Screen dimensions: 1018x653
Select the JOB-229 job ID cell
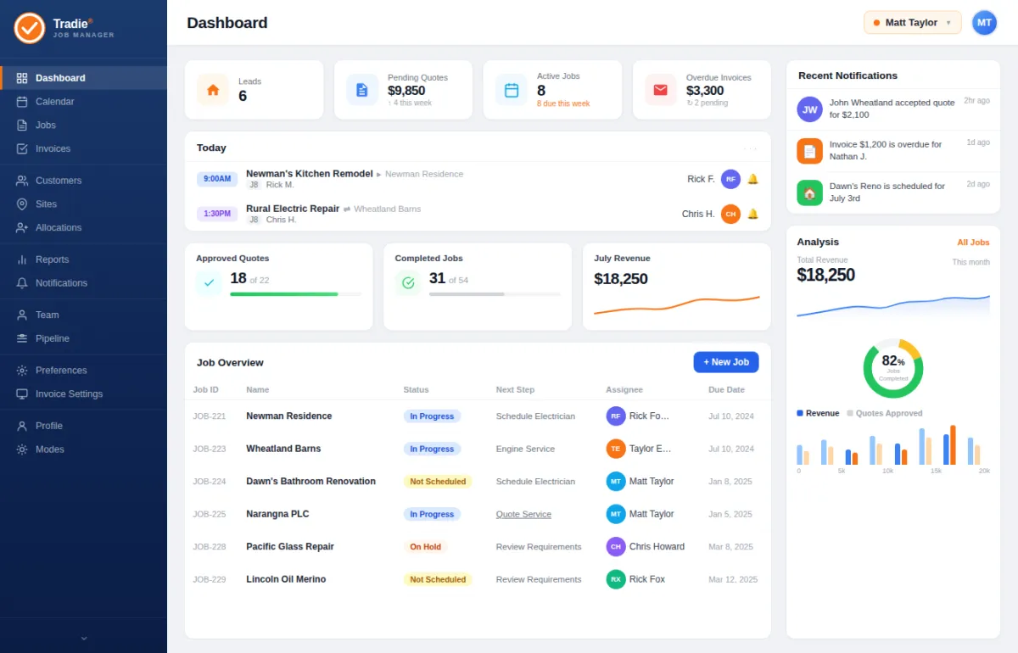[x=210, y=579]
